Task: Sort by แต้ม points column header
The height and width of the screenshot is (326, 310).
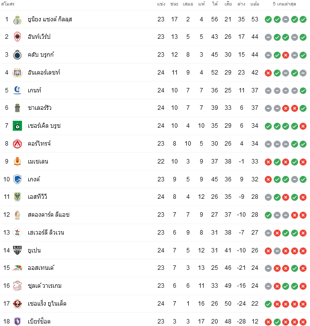Action: (255, 4)
